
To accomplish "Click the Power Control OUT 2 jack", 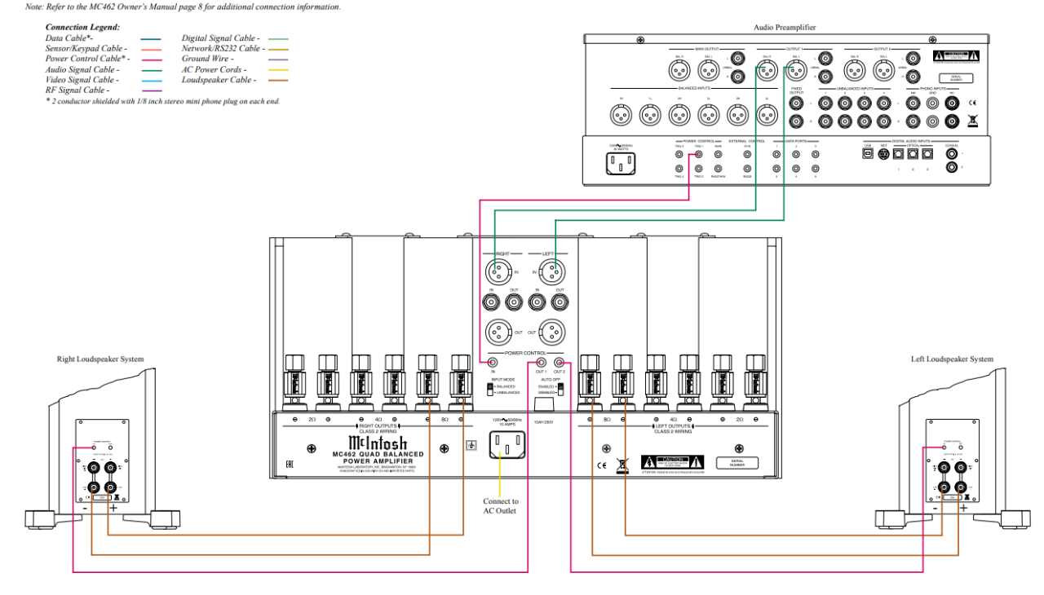I will 560,363.
